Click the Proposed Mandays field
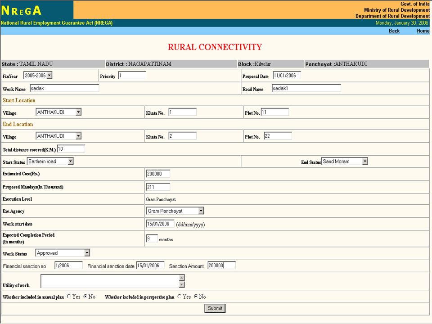The image size is (432, 324). (x=158, y=187)
